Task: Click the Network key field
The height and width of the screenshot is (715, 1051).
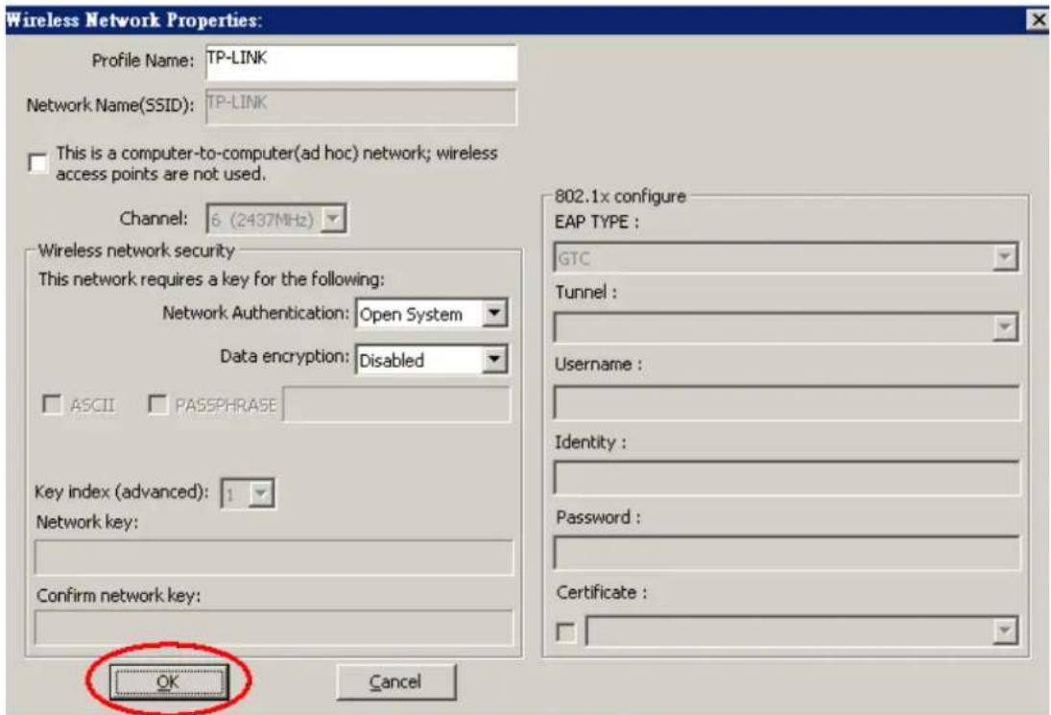Action: click(x=274, y=557)
